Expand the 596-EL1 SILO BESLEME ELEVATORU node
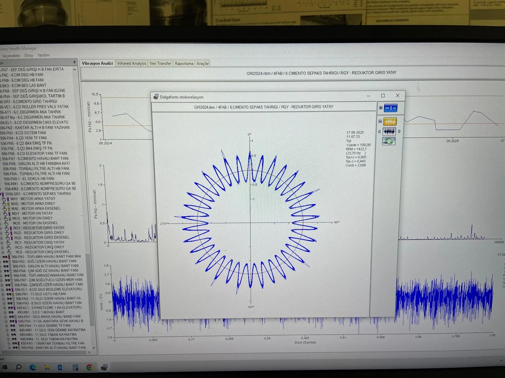This screenshot has width=505, height=378. 3,289
